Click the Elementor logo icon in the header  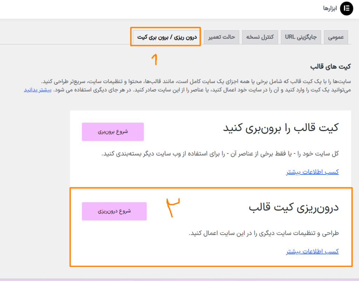(346, 8)
